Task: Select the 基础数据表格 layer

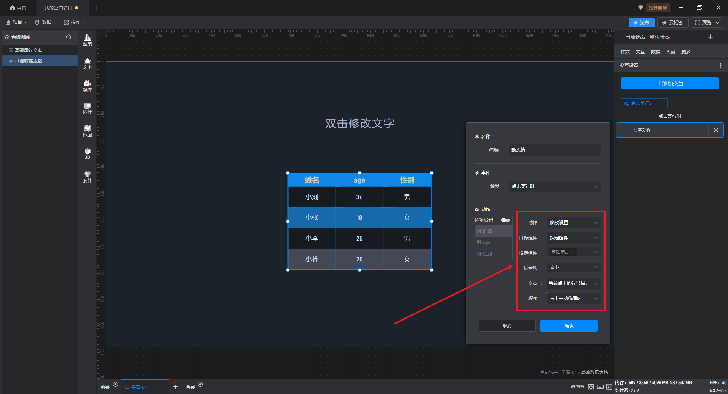Action: click(40, 61)
